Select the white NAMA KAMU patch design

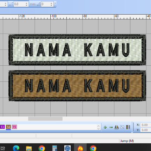pos(77,50)
